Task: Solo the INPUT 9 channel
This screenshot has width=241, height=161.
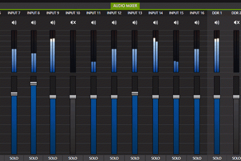Action: click(53, 158)
